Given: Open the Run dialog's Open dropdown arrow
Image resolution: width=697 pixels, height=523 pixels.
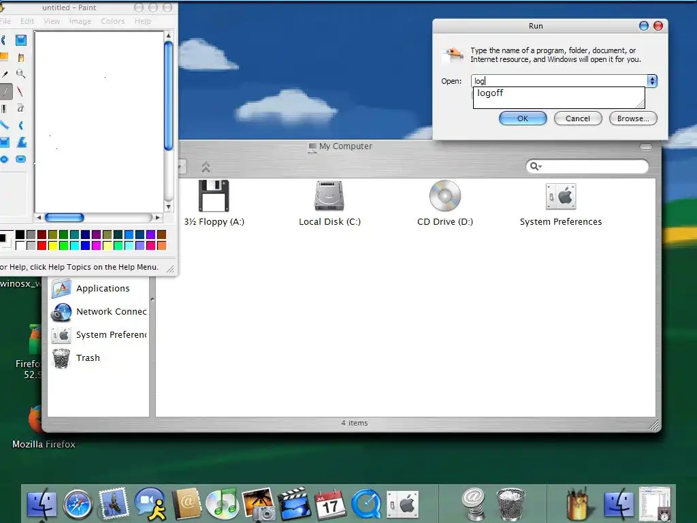Looking at the screenshot, I should click(652, 81).
